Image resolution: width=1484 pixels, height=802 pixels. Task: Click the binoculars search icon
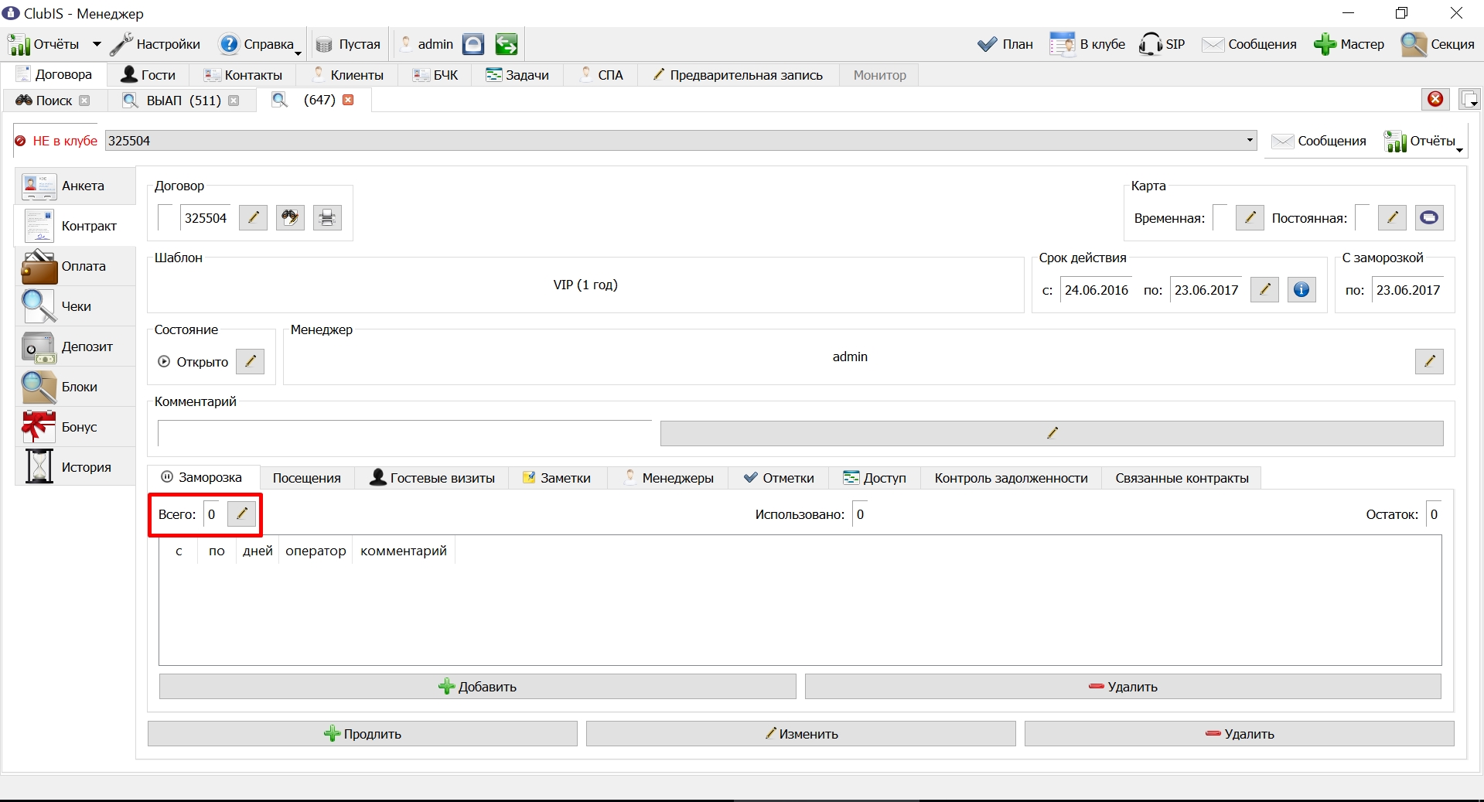(290, 218)
